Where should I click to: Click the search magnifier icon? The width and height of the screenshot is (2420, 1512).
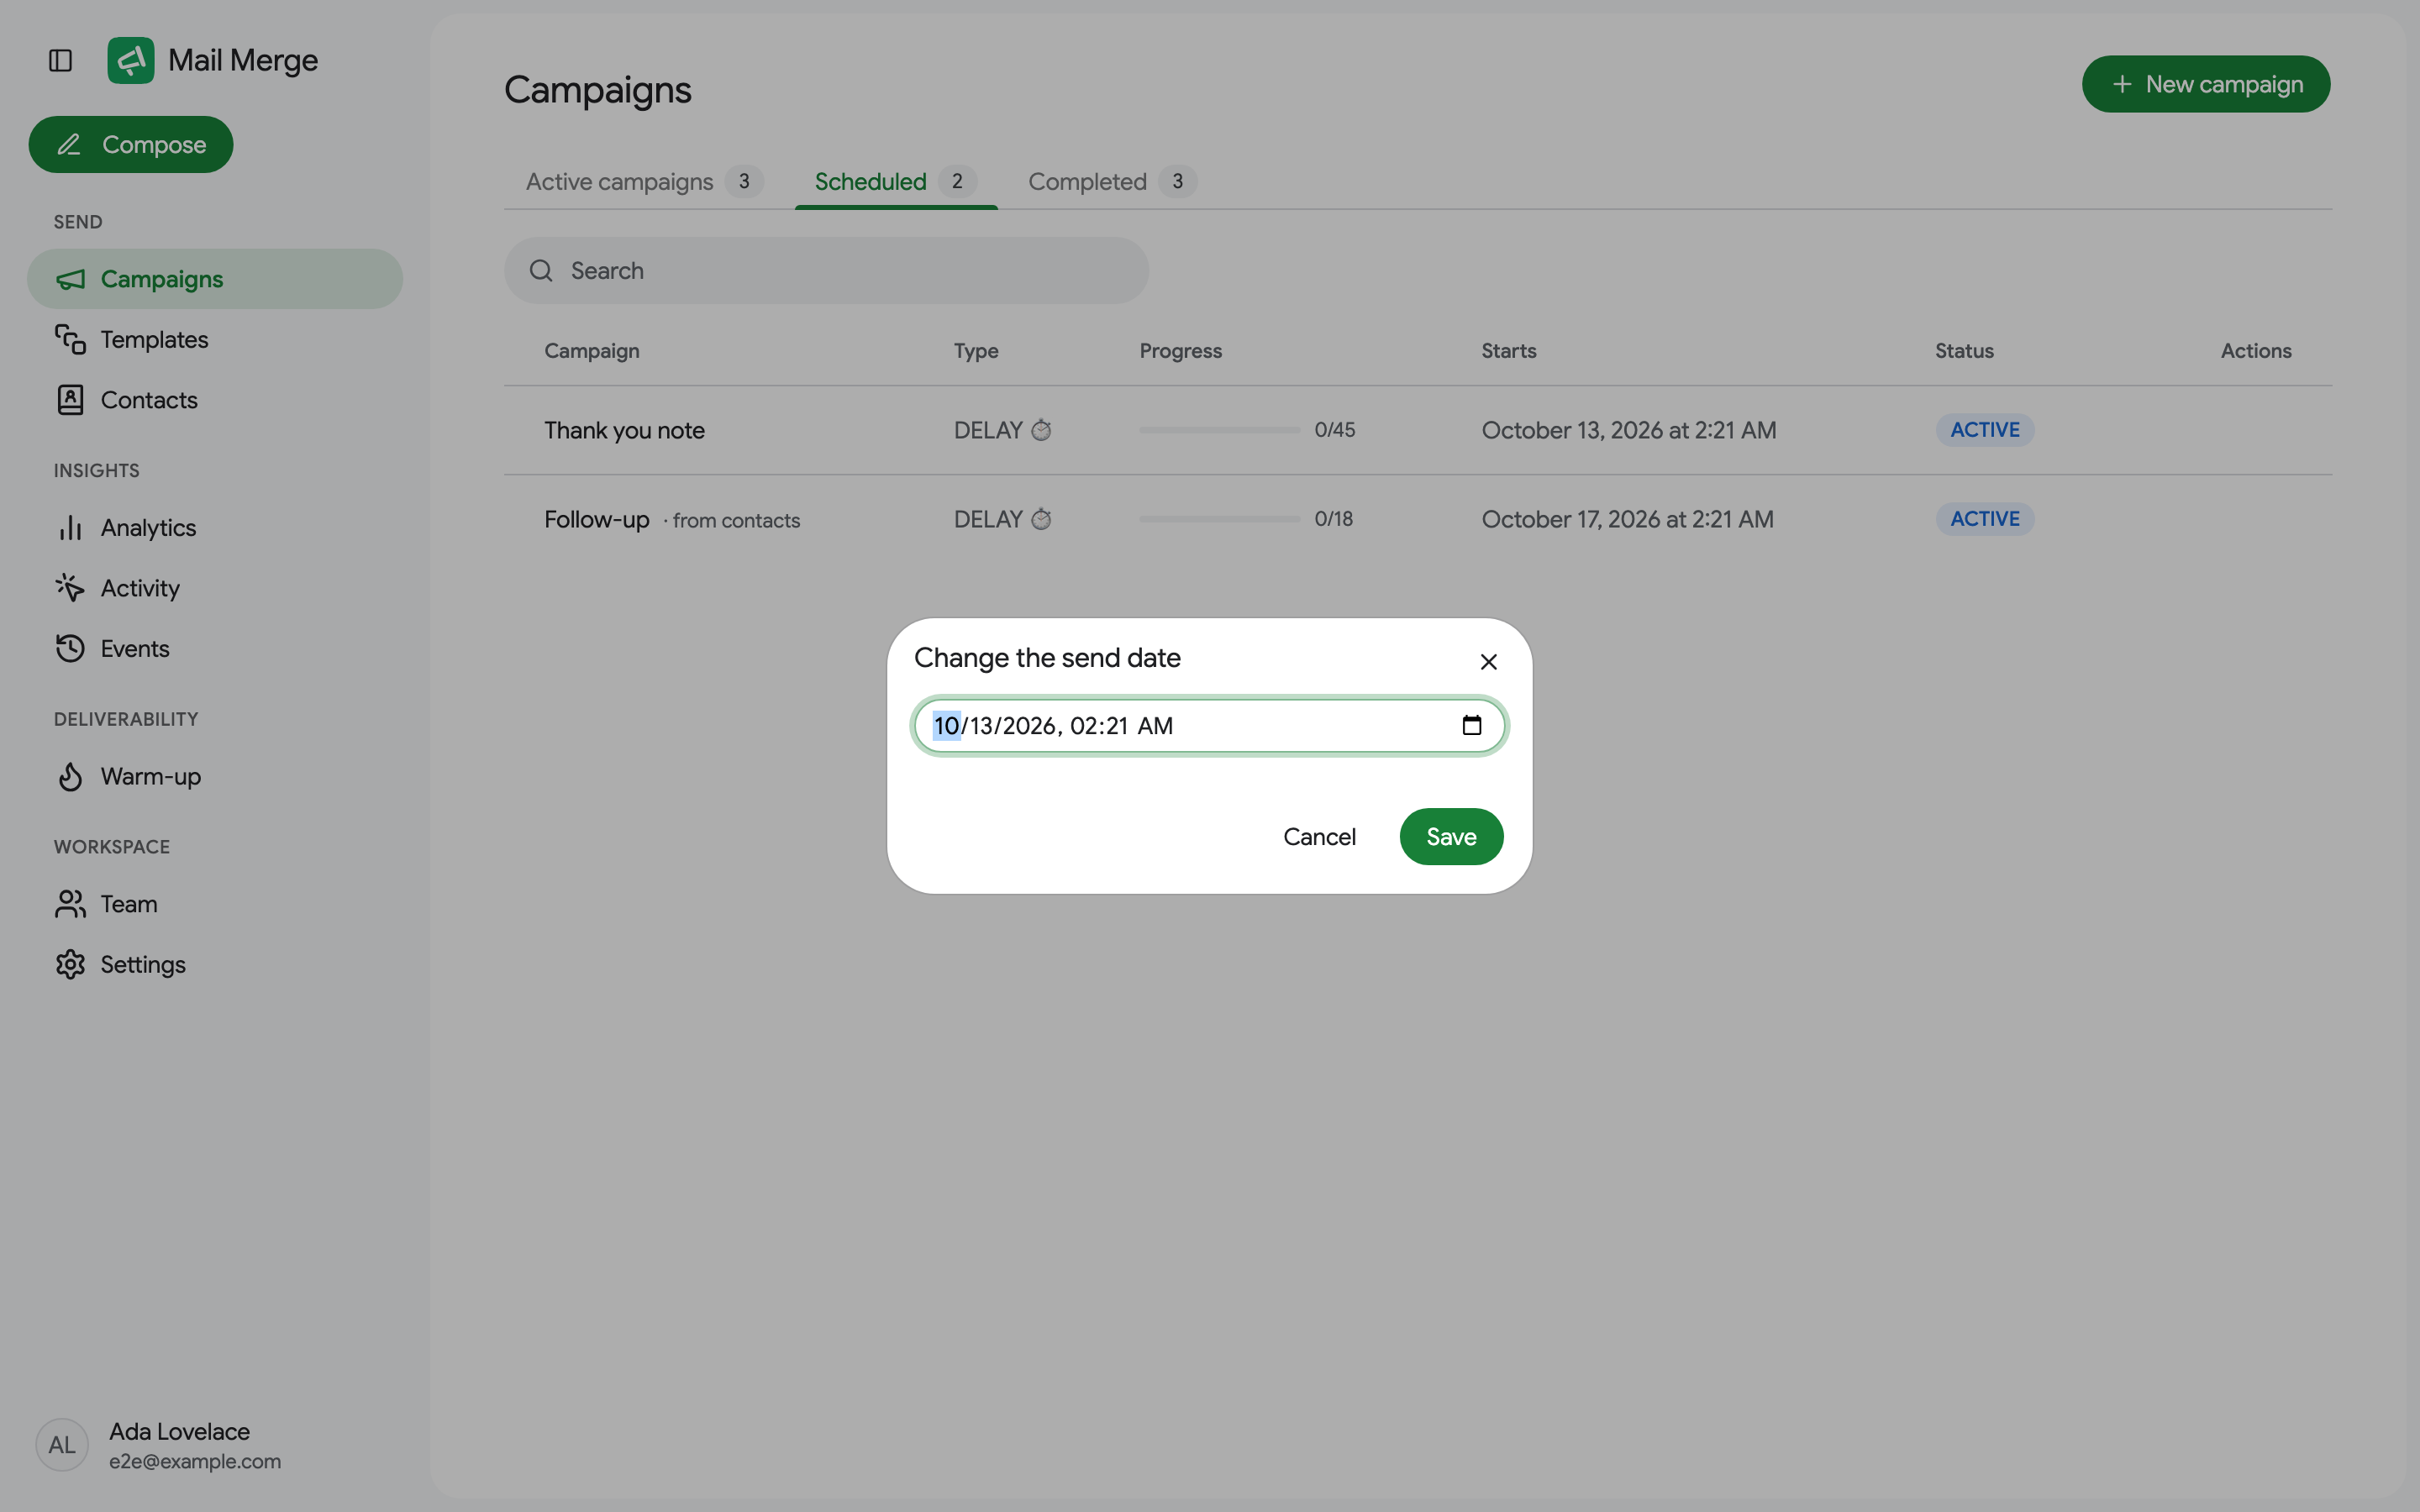541,271
